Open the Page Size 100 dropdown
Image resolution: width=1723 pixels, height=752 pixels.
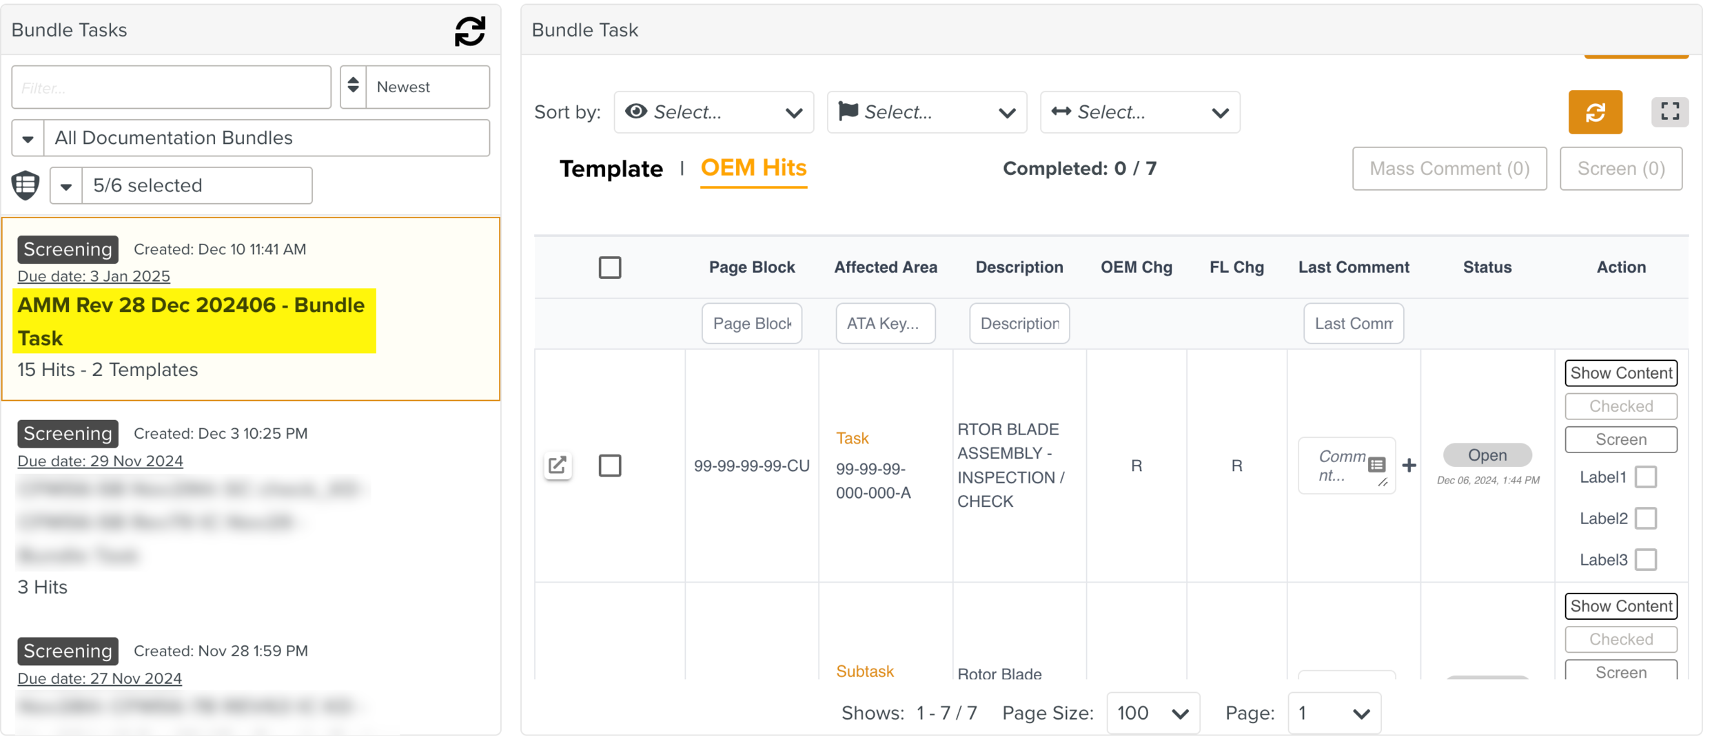point(1152,713)
